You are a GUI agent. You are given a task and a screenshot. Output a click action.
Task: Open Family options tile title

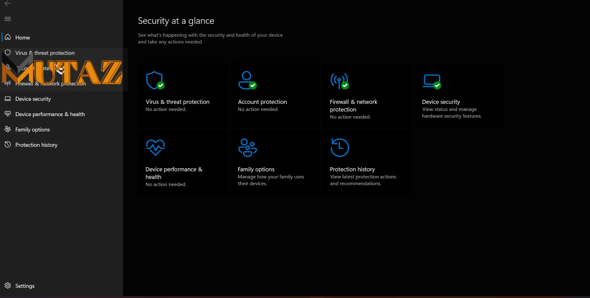coord(256,169)
